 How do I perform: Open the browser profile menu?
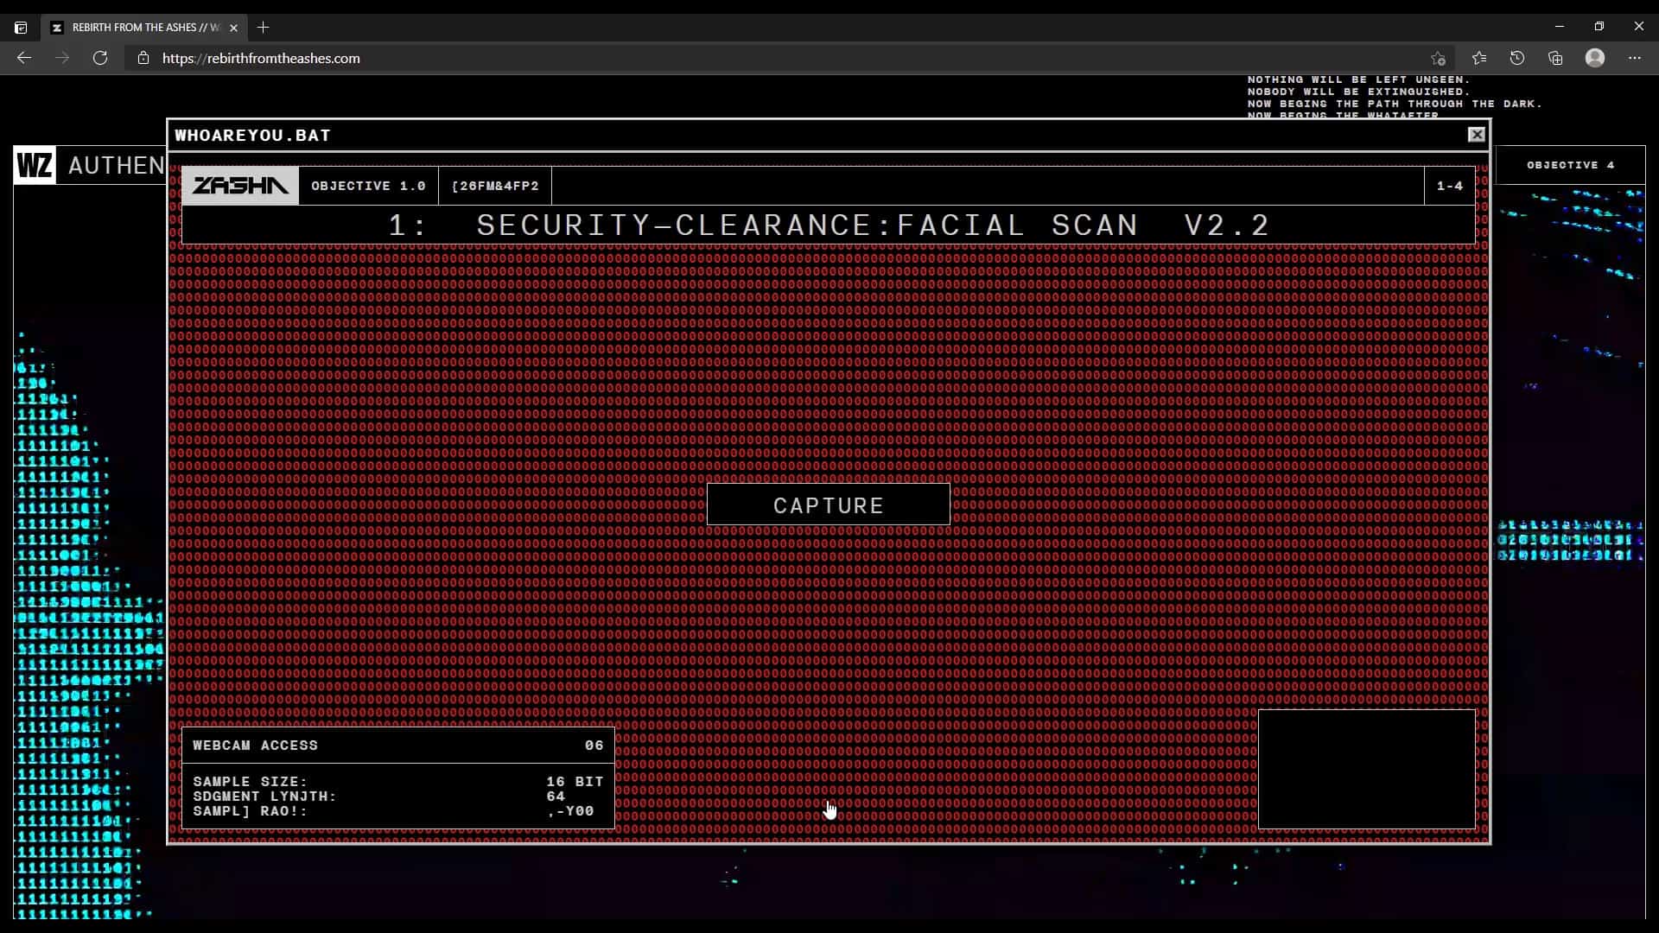(1595, 58)
